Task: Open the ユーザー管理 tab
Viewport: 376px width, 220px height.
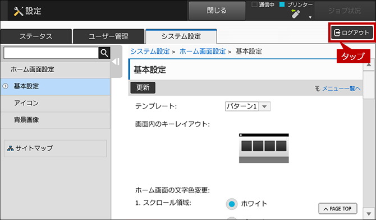Action: pyautogui.click(x=108, y=36)
